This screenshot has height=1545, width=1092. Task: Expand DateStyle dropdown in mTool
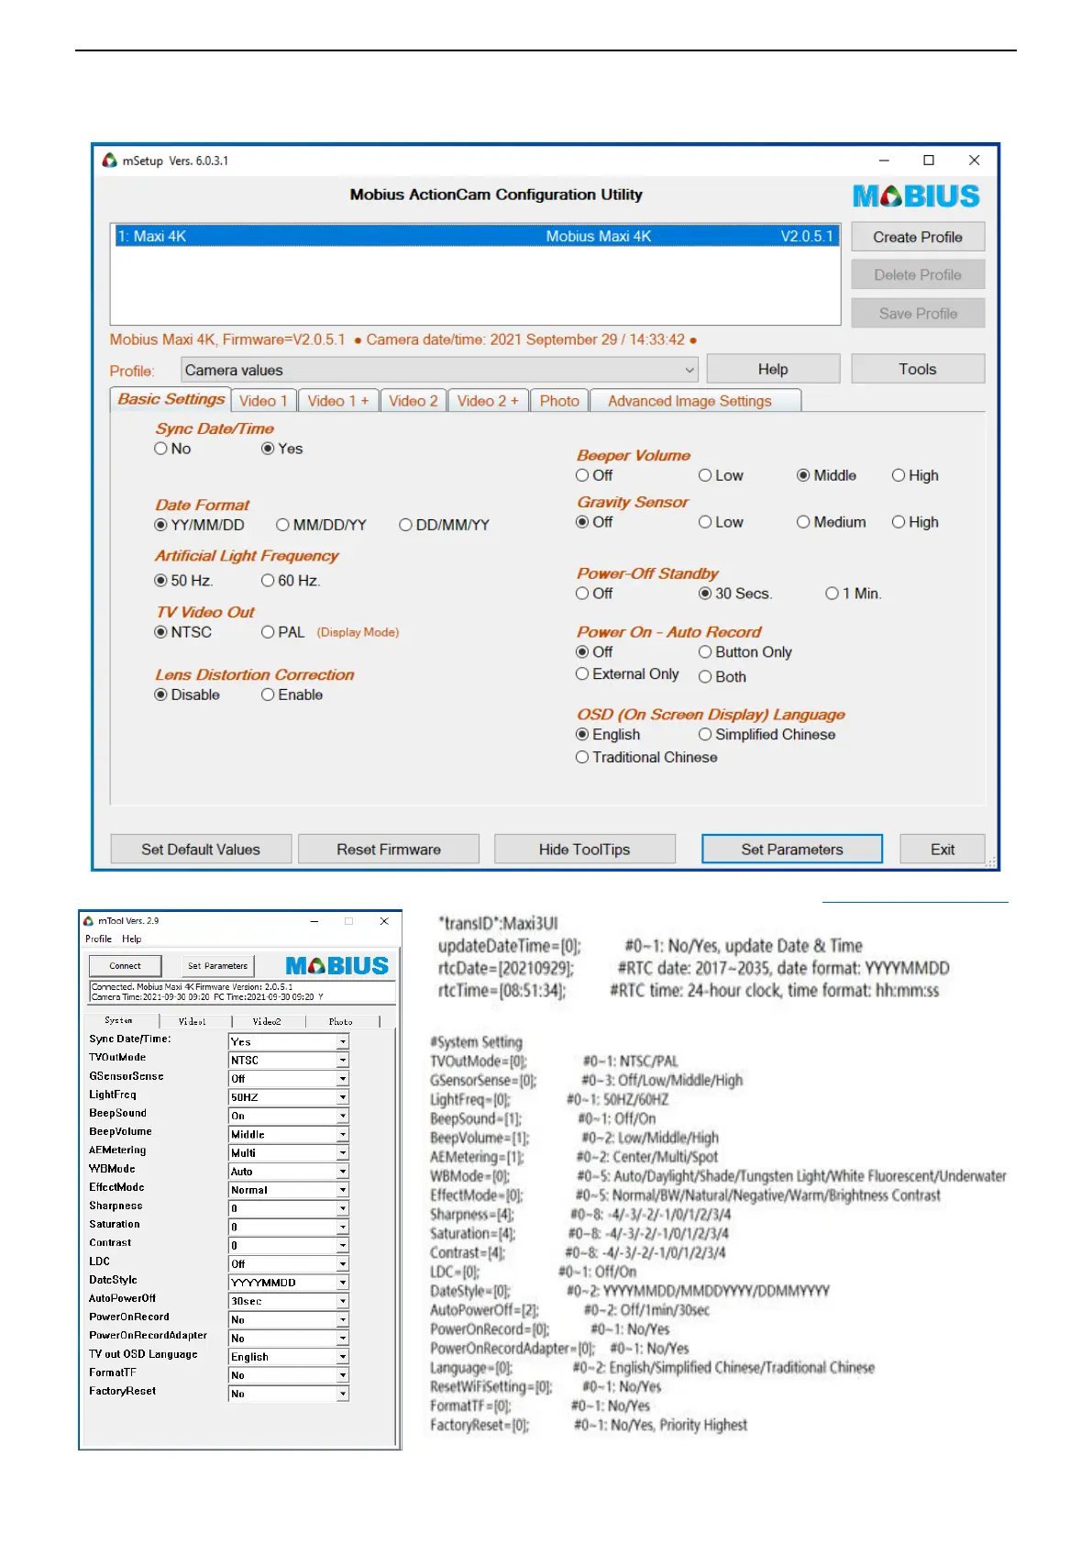[x=343, y=1283]
